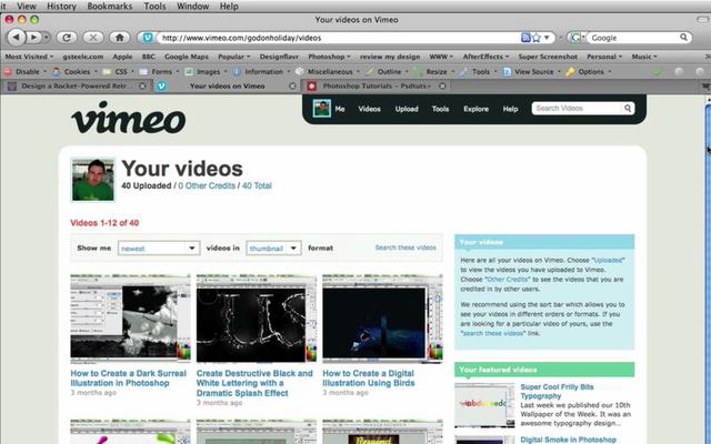Click the RSS feed icon in address bar
Screen dimensions: 711x444
526,38
